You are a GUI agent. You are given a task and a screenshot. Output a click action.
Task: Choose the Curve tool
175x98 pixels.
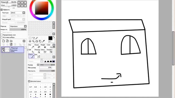[x=31, y=56]
